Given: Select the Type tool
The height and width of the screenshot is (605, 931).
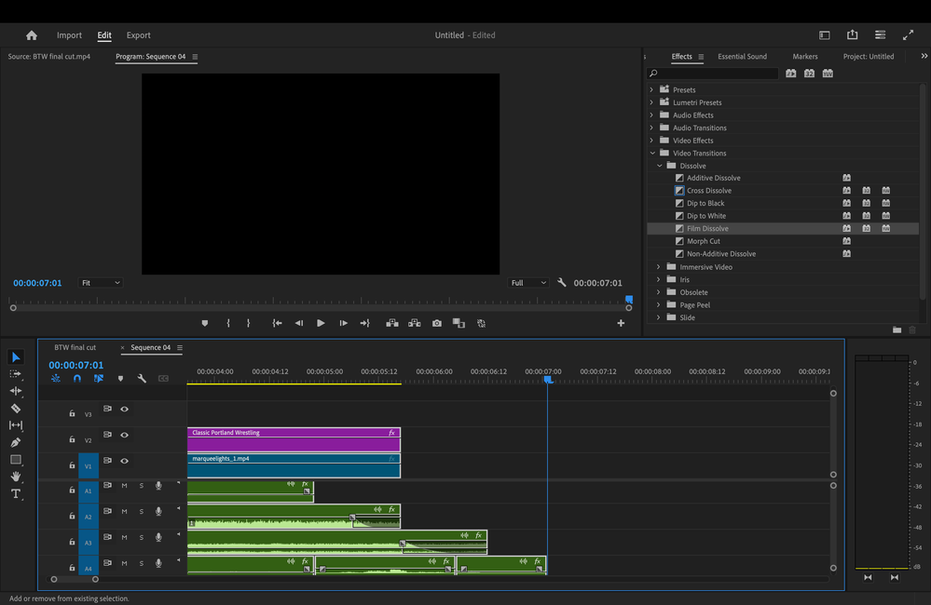Looking at the screenshot, I should (x=16, y=493).
